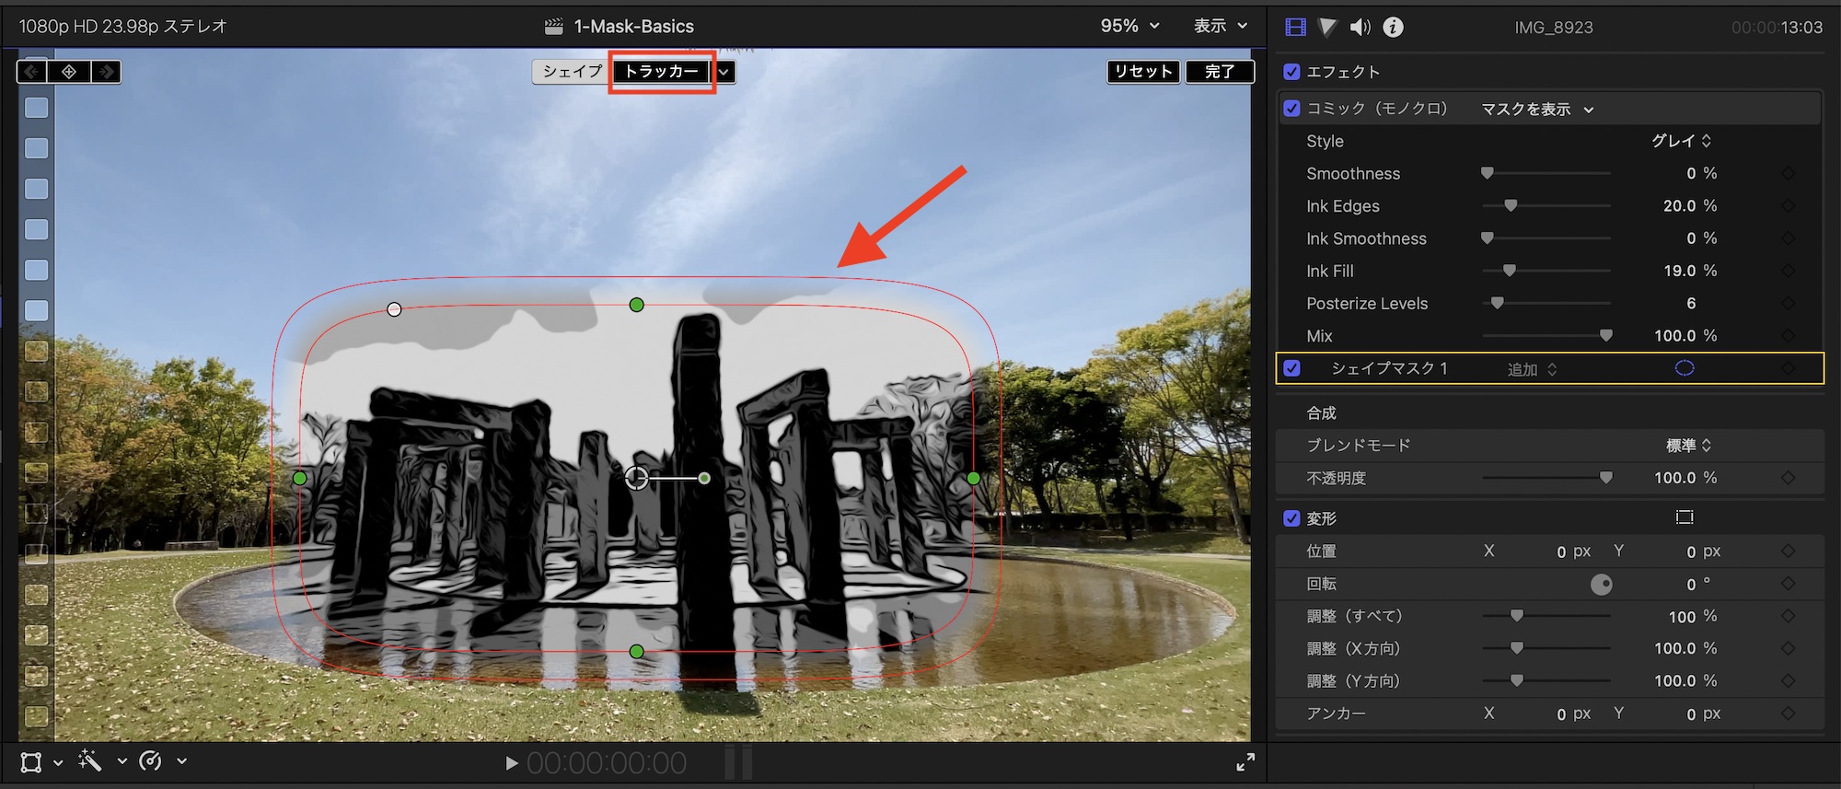
Task: Click Ink Edges value 20.0 %
Action: [1690, 206]
